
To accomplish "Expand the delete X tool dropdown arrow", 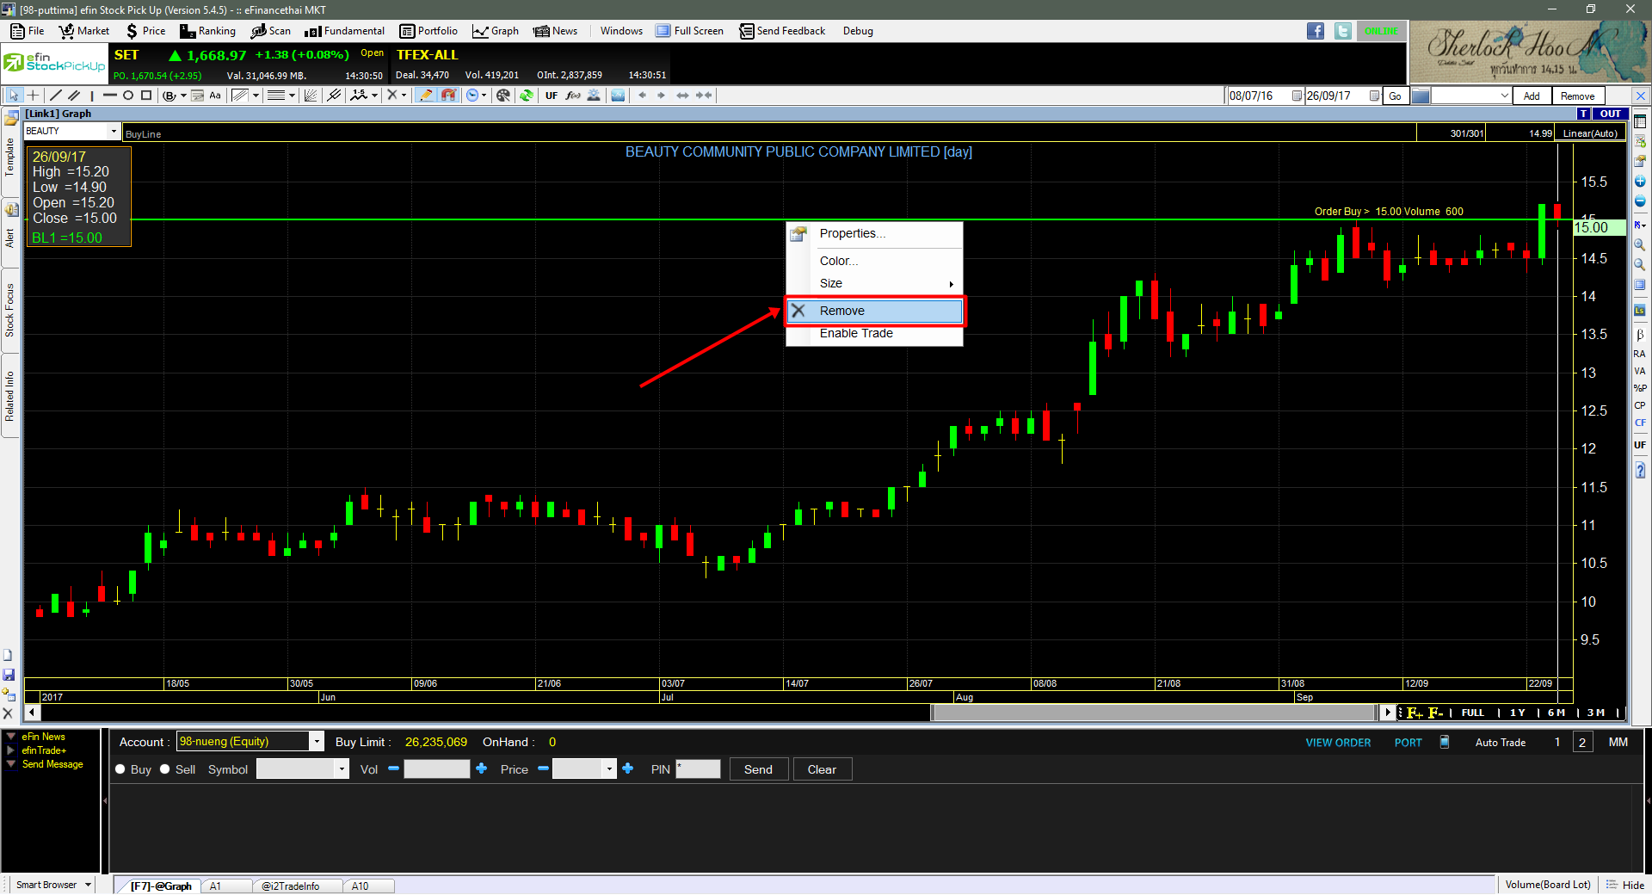I will (x=404, y=96).
